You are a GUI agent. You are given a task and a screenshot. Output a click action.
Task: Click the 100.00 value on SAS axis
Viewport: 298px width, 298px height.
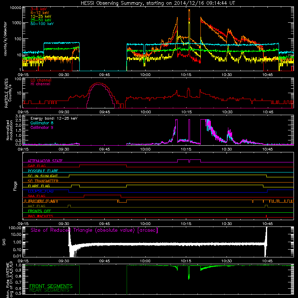click(15, 228)
